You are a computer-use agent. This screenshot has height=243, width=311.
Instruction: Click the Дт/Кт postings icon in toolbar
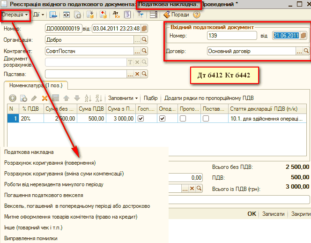tap(116, 15)
